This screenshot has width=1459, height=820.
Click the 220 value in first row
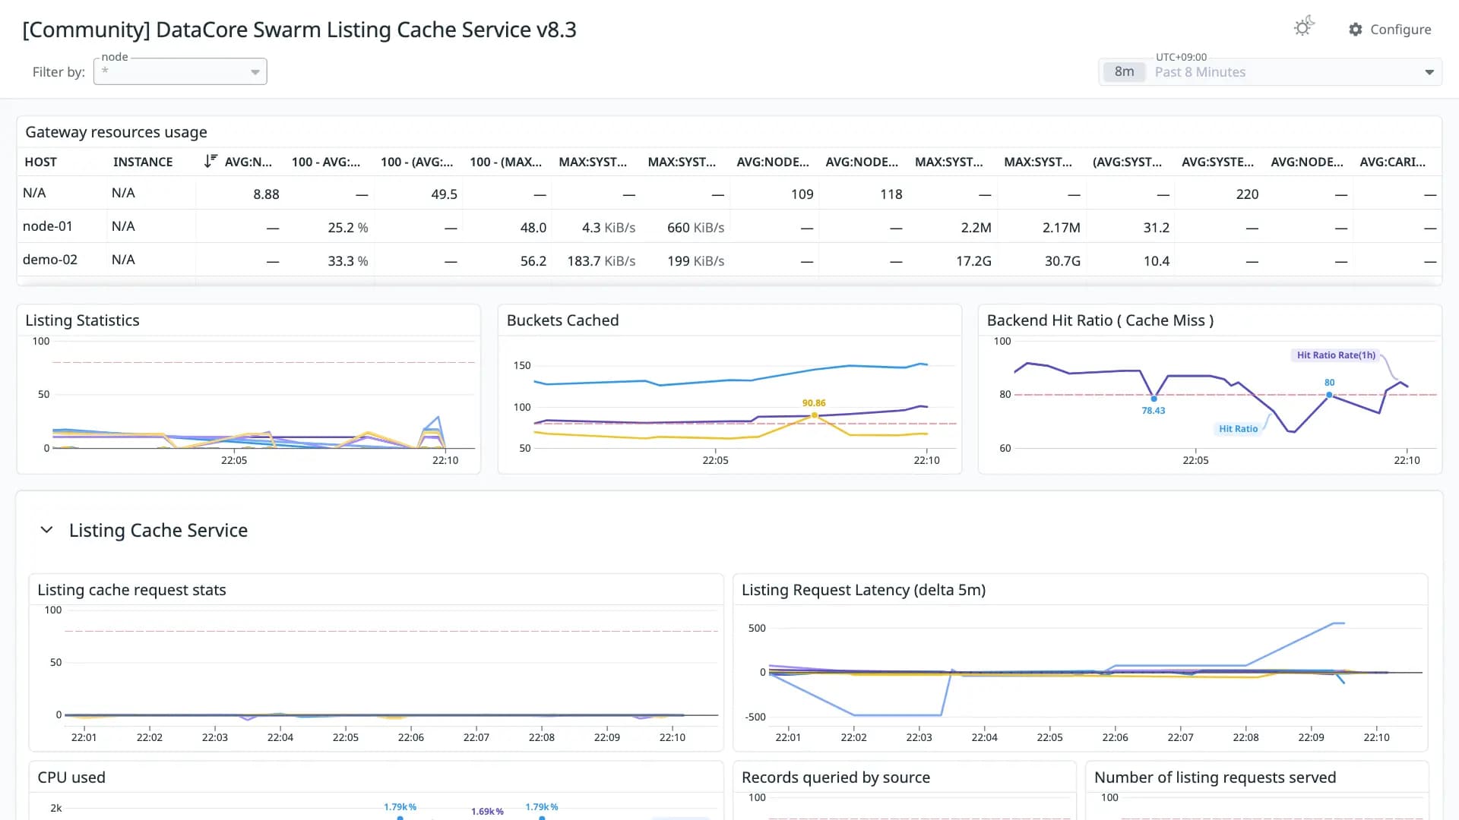pos(1247,194)
